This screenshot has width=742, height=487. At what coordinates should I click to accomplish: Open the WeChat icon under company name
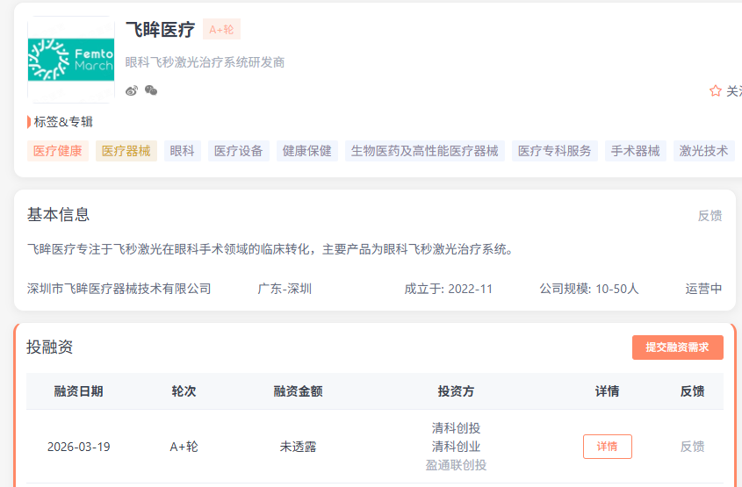coord(151,90)
